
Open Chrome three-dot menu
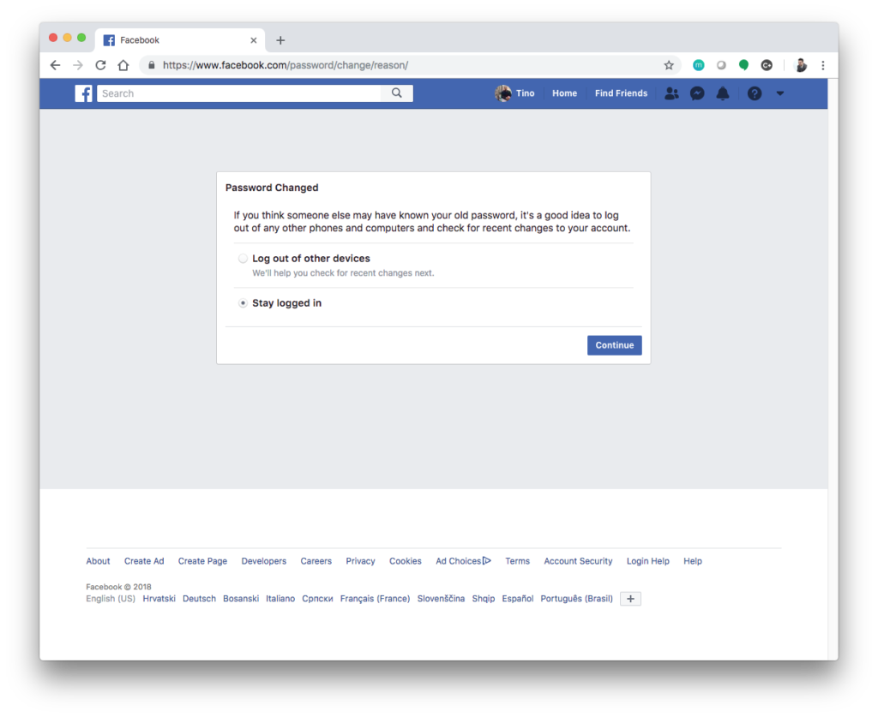pyautogui.click(x=823, y=65)
